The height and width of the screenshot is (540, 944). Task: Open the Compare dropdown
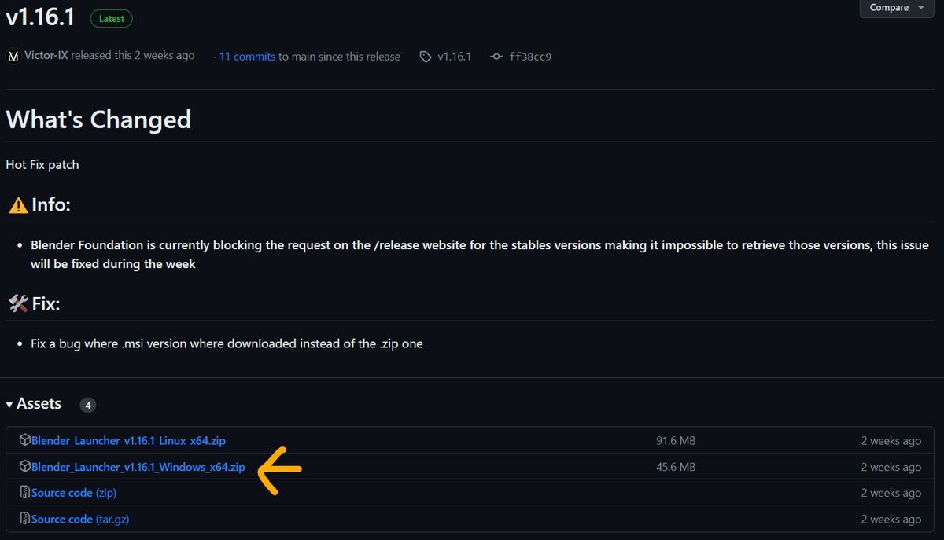[x=897, y=8]
